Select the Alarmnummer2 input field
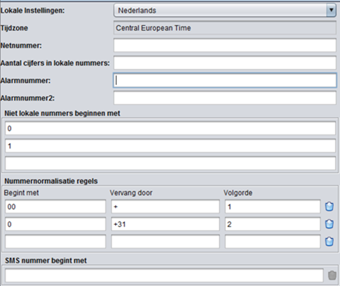The width and height of the screenshot is (340, 286). point(225,98)
